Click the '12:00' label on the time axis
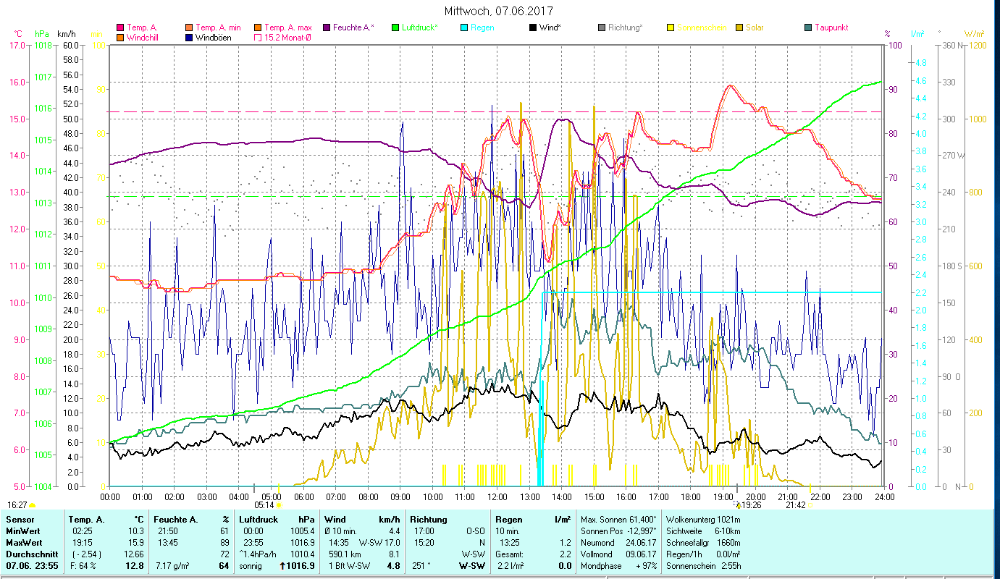Image resolution: width=1000 pixels, height=579 pixels. tap(497, 496)
